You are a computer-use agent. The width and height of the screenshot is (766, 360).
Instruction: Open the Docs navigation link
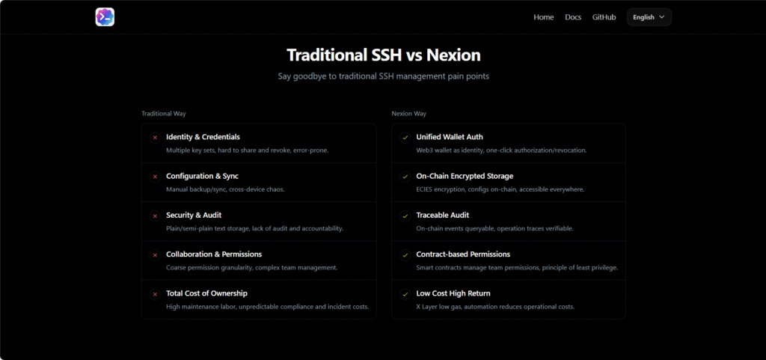(x=573, y=17)
